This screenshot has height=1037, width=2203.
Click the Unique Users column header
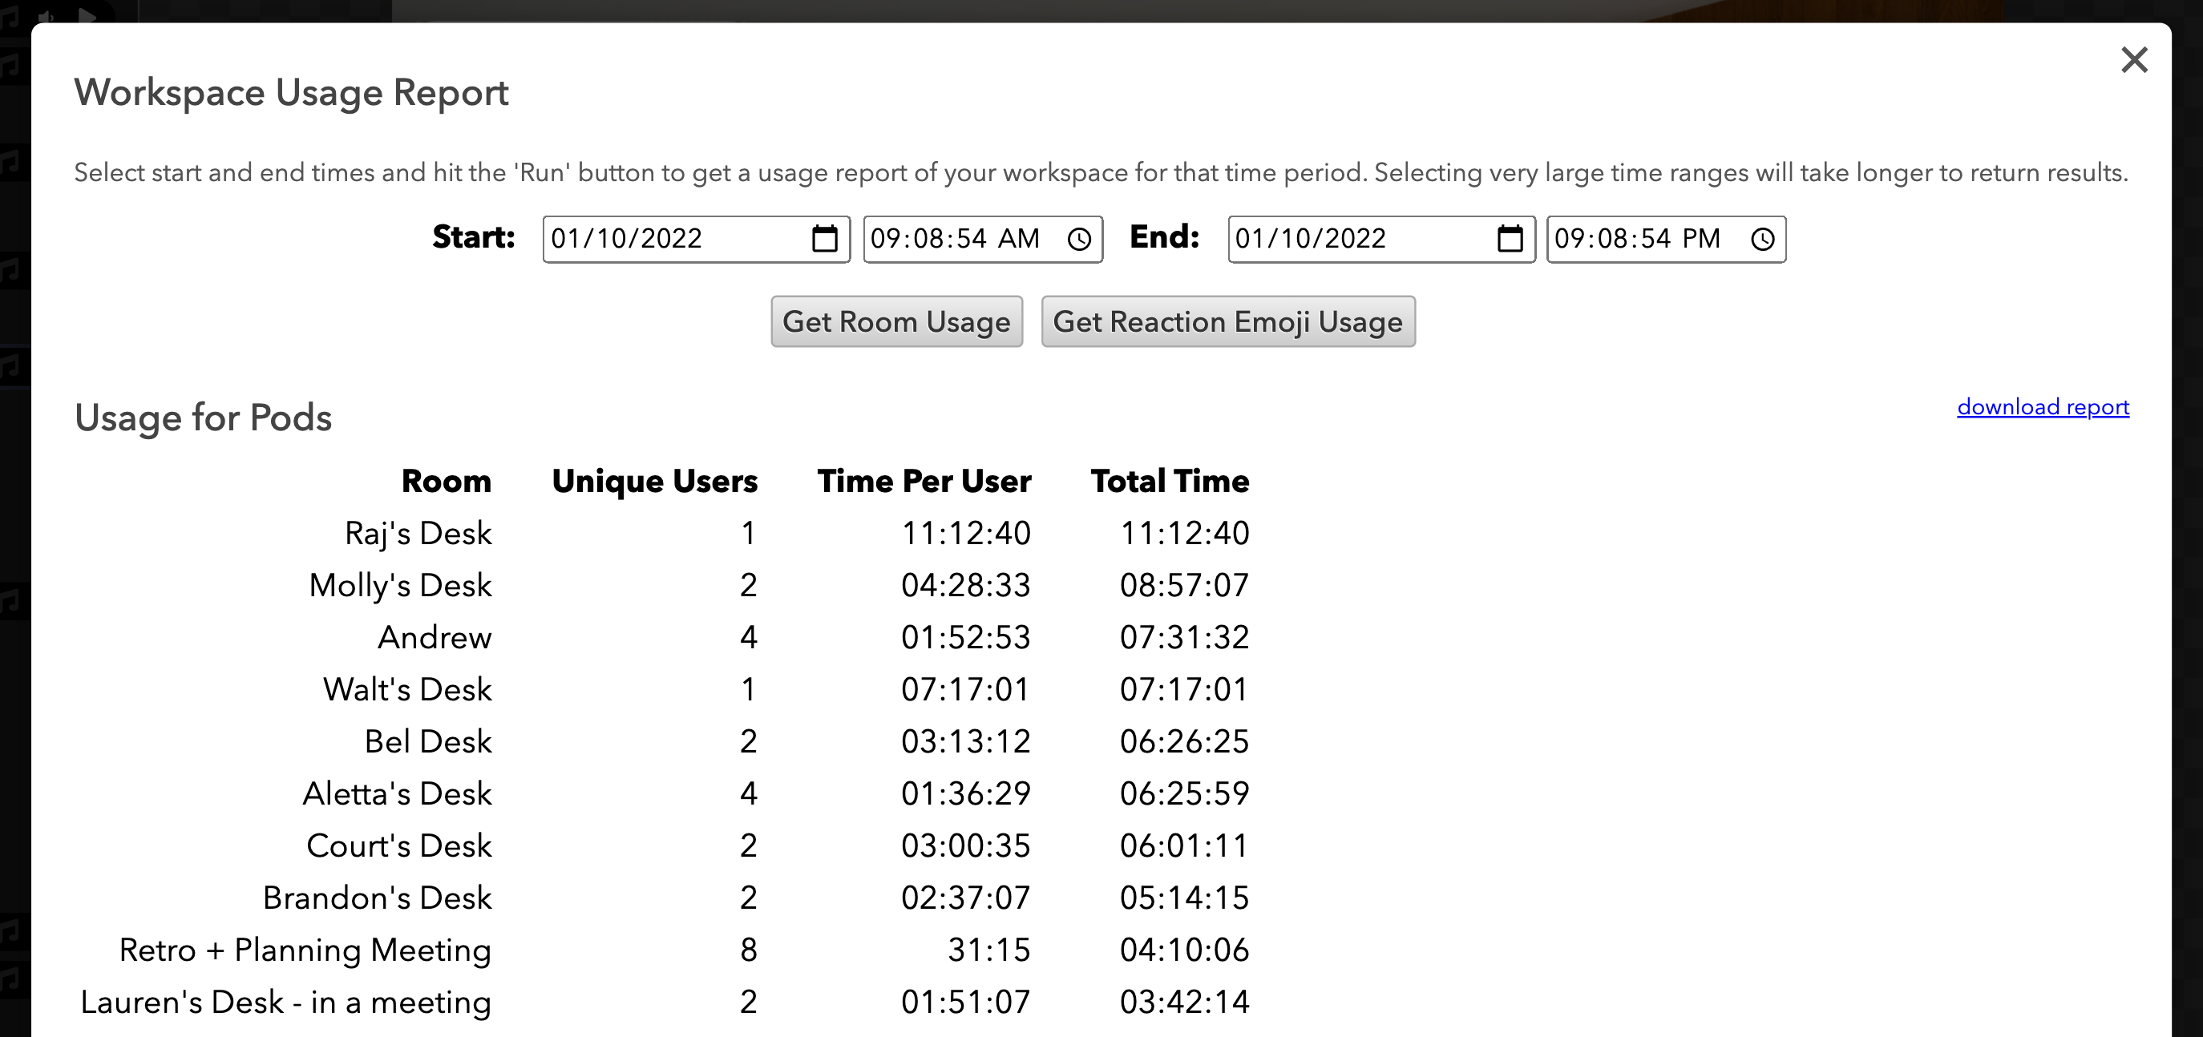pyautogui.click(x=654, y=482)
